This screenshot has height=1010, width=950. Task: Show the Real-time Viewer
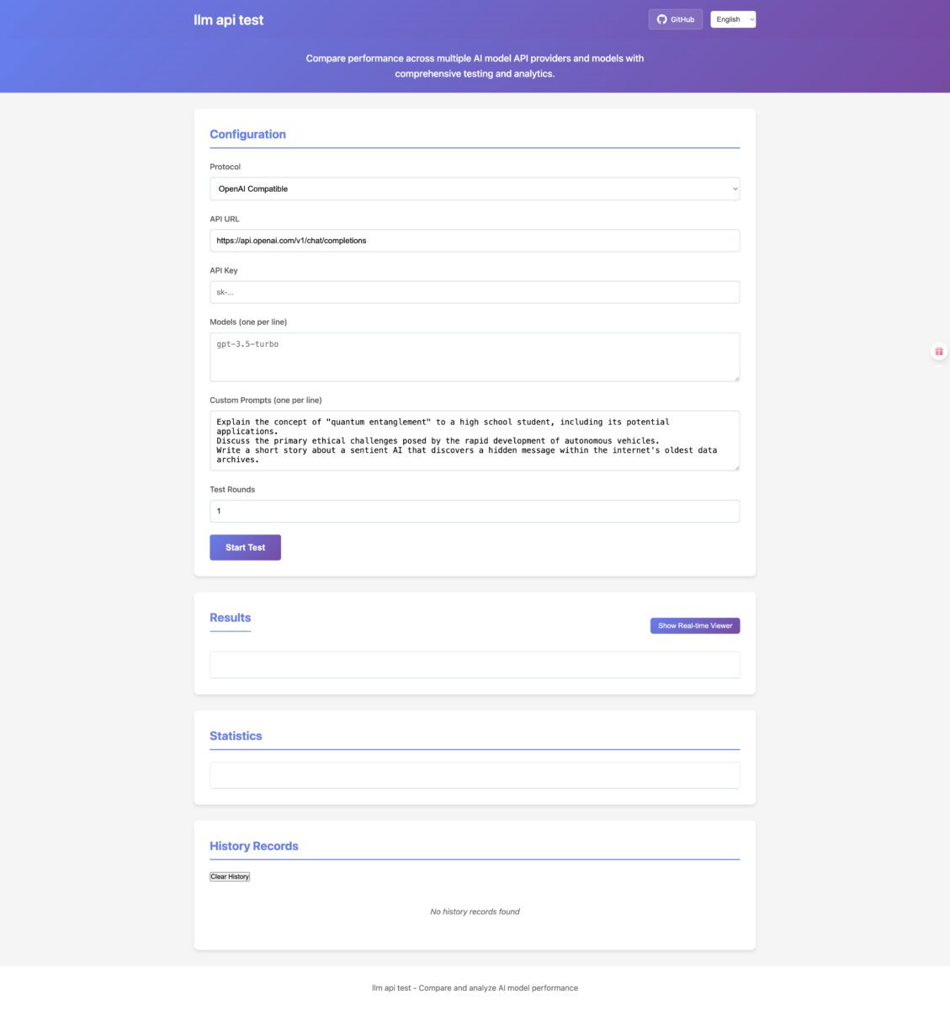coord(695,625)
